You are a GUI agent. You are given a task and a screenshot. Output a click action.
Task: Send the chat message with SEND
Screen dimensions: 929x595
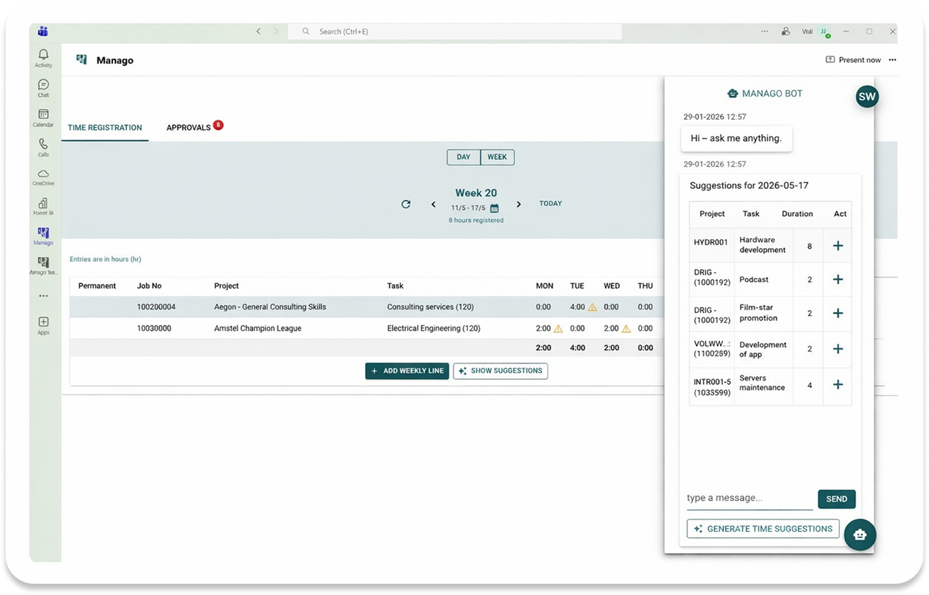tap(837, 499)
